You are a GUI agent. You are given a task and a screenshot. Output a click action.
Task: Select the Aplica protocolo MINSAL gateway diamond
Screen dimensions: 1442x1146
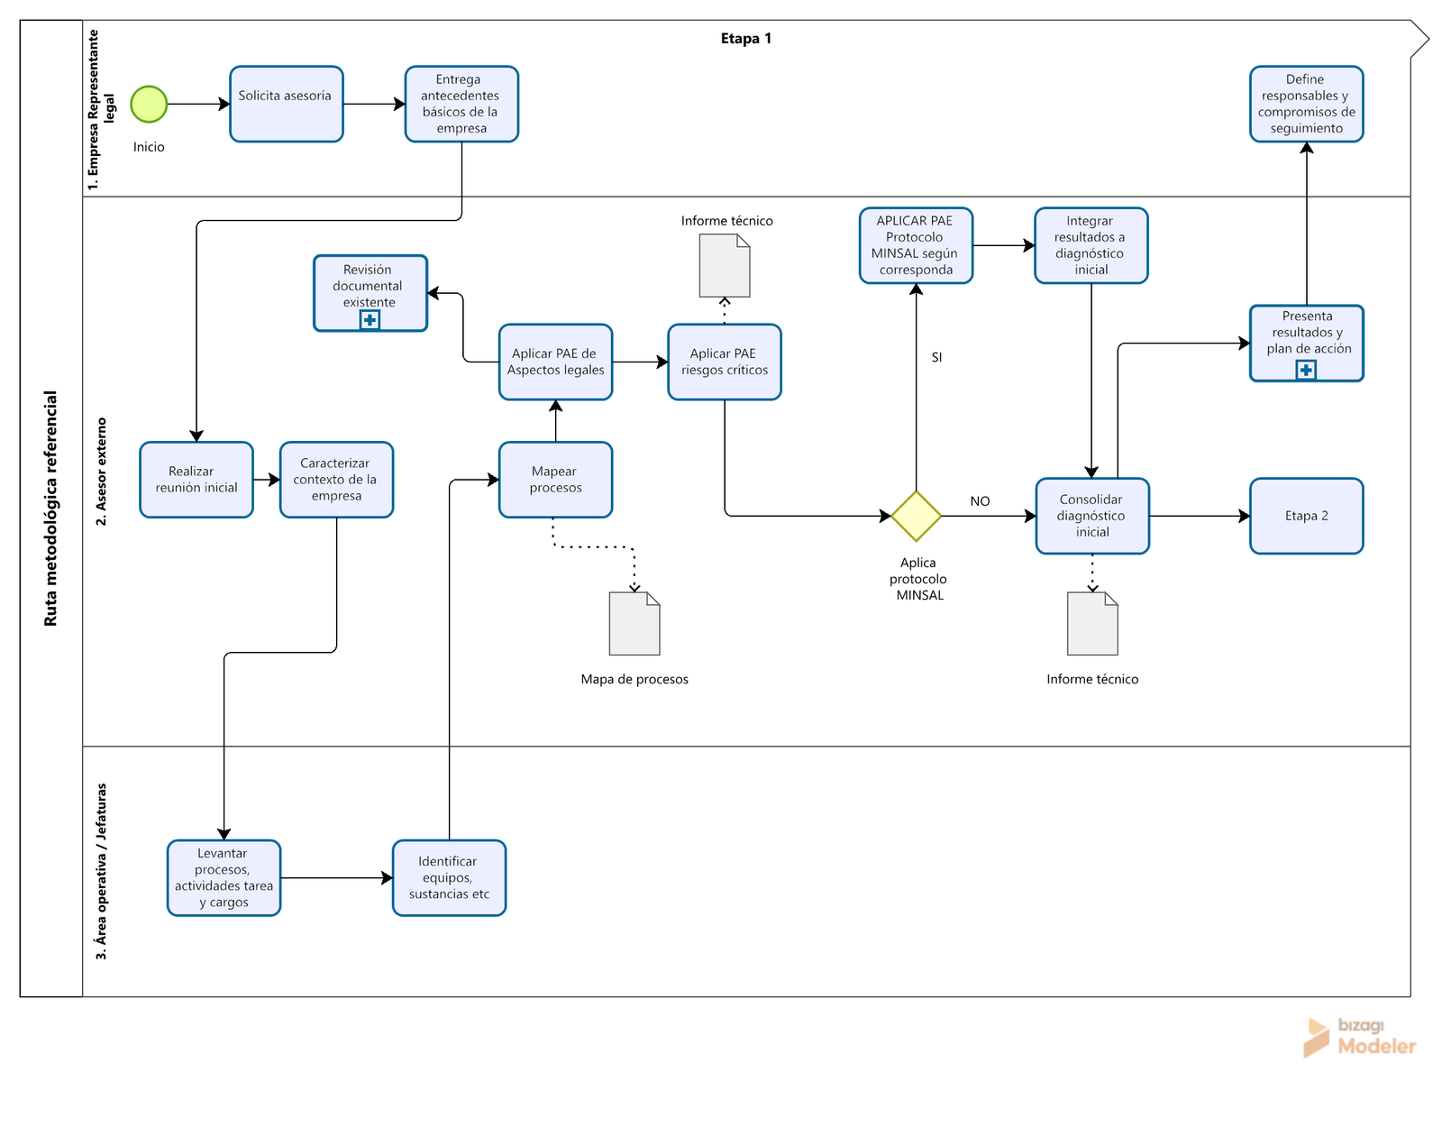[x=917, y=516]
